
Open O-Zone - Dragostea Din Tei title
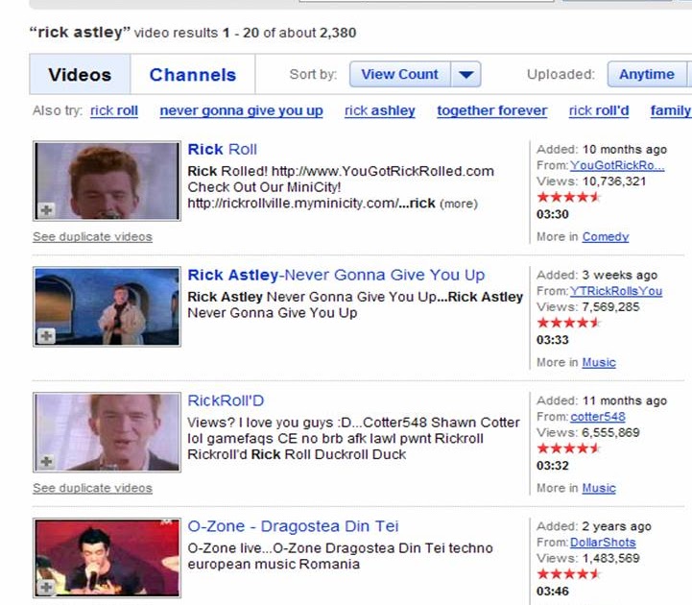point(293,526)
